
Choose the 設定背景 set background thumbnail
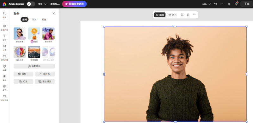34,52
